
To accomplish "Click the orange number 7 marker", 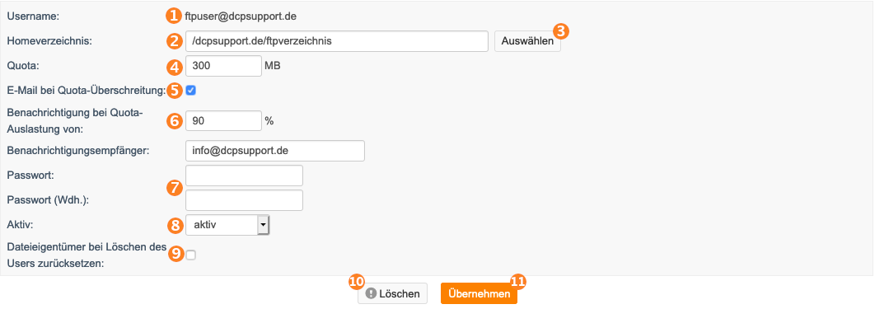I will pyautogui.click(x=175, y=188).
